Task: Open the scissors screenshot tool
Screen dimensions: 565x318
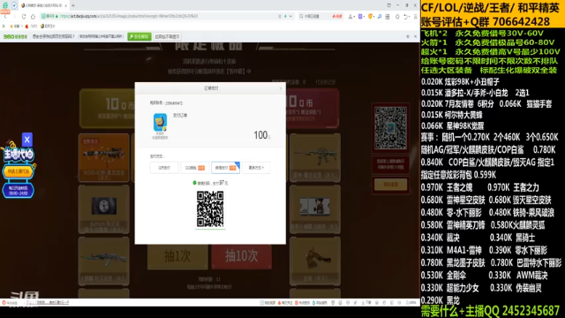Action: tap(350, 16)
